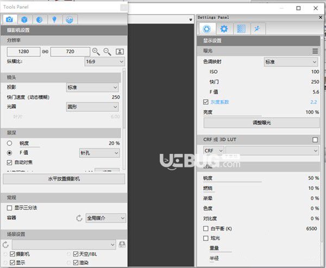Image resolution: width=326 pixels, height=268 pixels.
Task: Open the 投影 标准 dropdown
Action: [x=92, y=88]
